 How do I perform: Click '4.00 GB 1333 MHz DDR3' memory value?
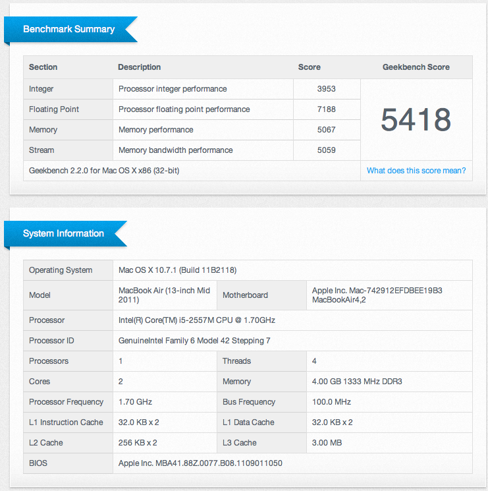click(357, 382)
